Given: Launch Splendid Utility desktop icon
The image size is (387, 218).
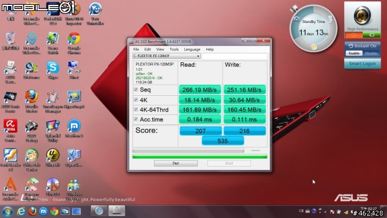Looking at the screenshot, I should pos(53,130).
